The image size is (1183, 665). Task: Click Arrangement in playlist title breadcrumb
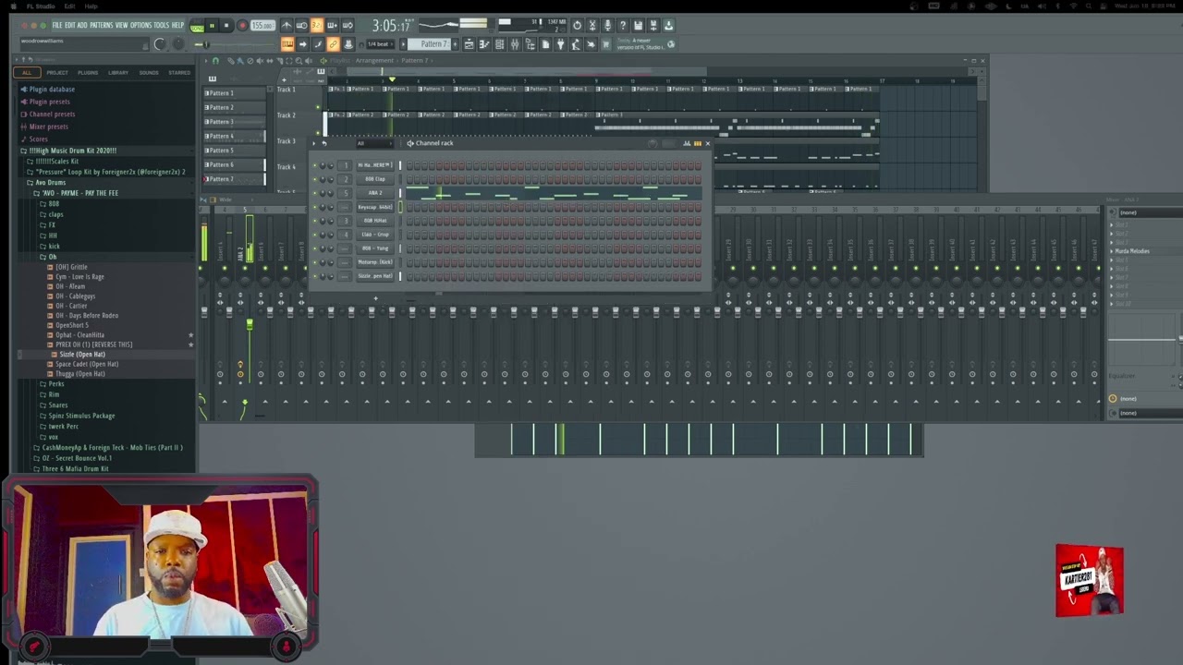374,61
